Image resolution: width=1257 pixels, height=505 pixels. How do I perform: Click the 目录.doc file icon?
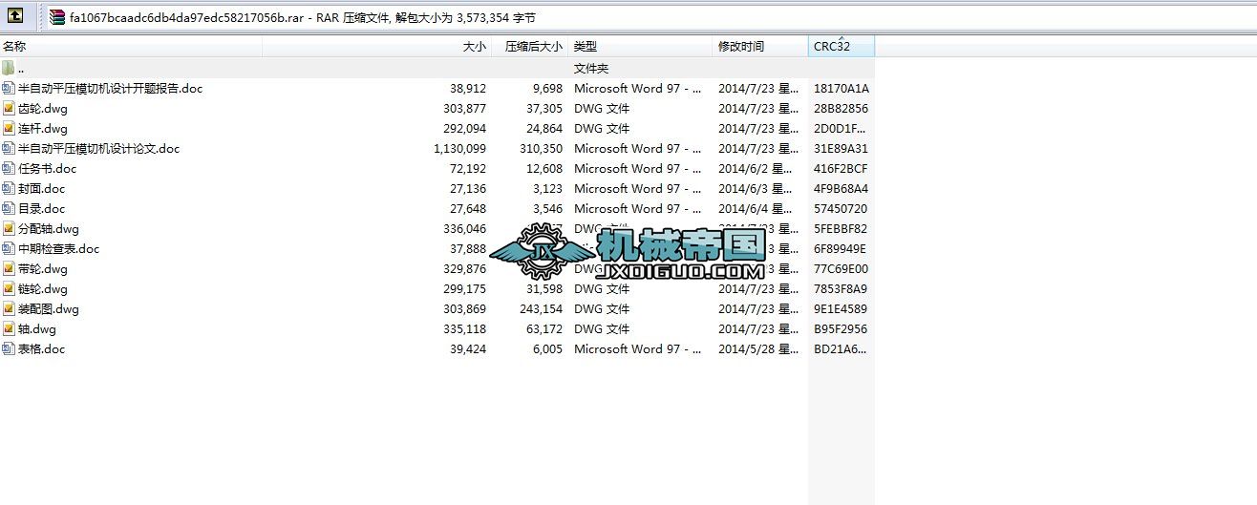point(9,208)
